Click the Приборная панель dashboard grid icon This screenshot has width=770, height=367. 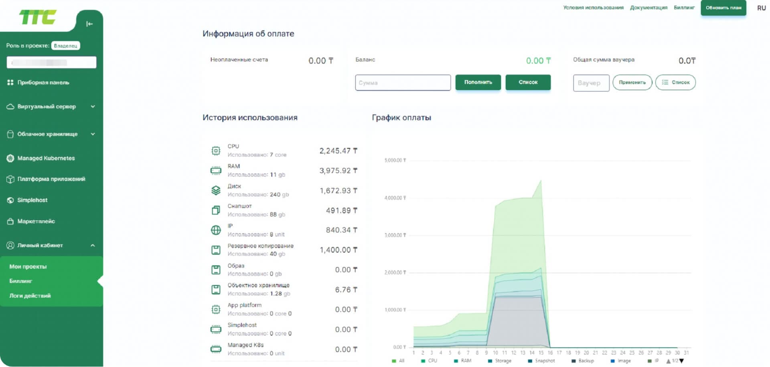(x=10, y=83)
